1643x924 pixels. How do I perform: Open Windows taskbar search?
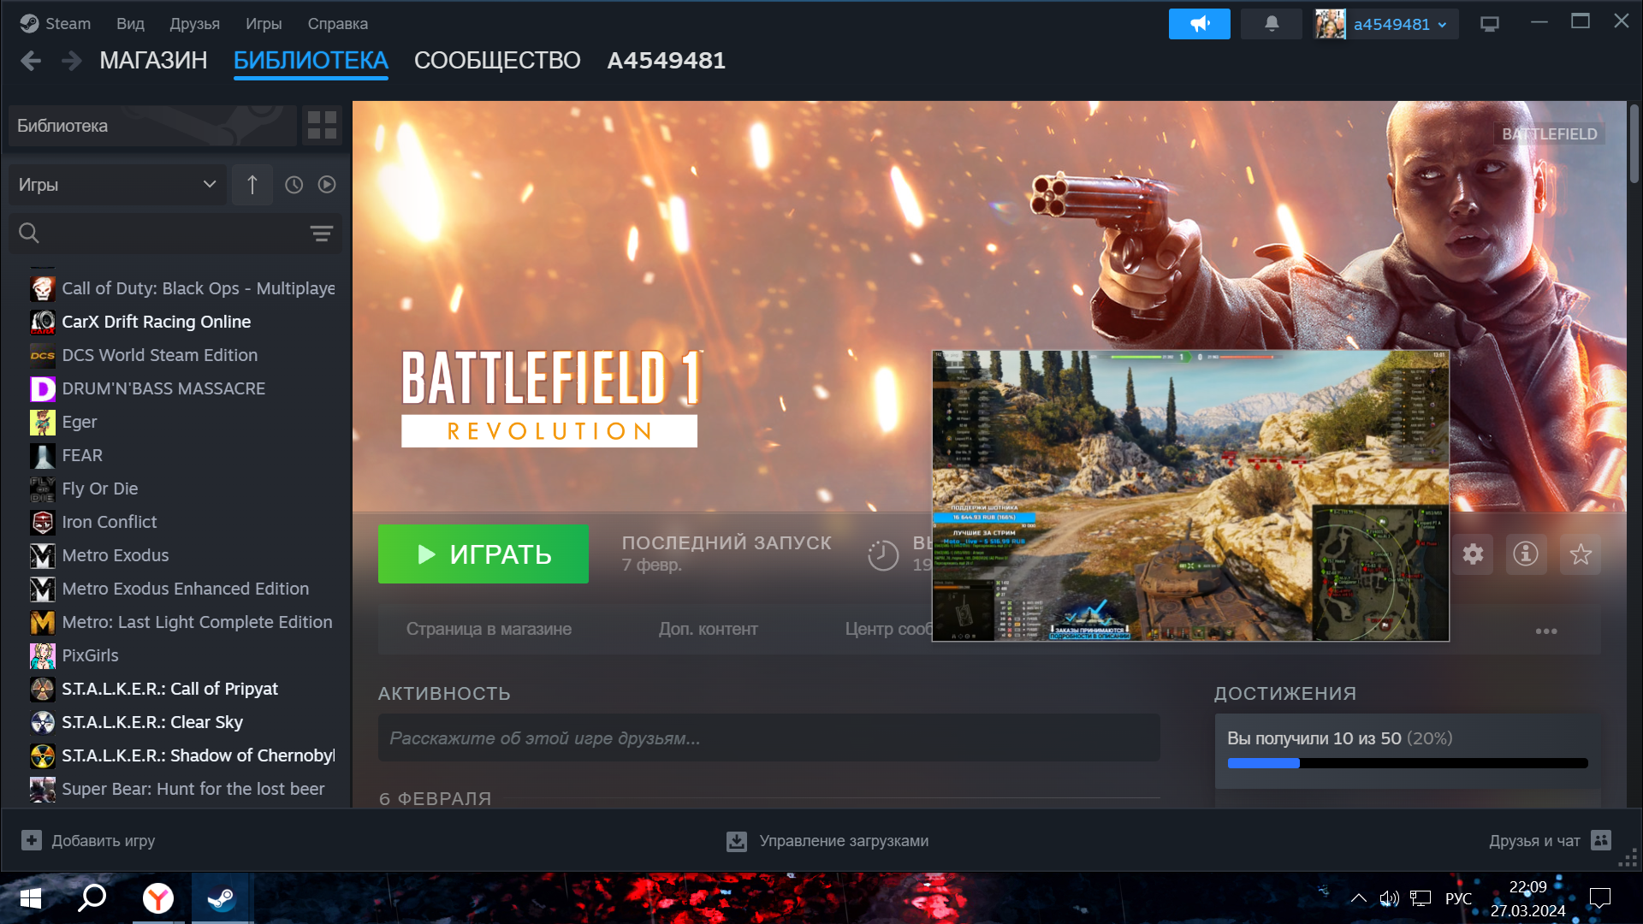pyautogui.click(x=92, y=898)
